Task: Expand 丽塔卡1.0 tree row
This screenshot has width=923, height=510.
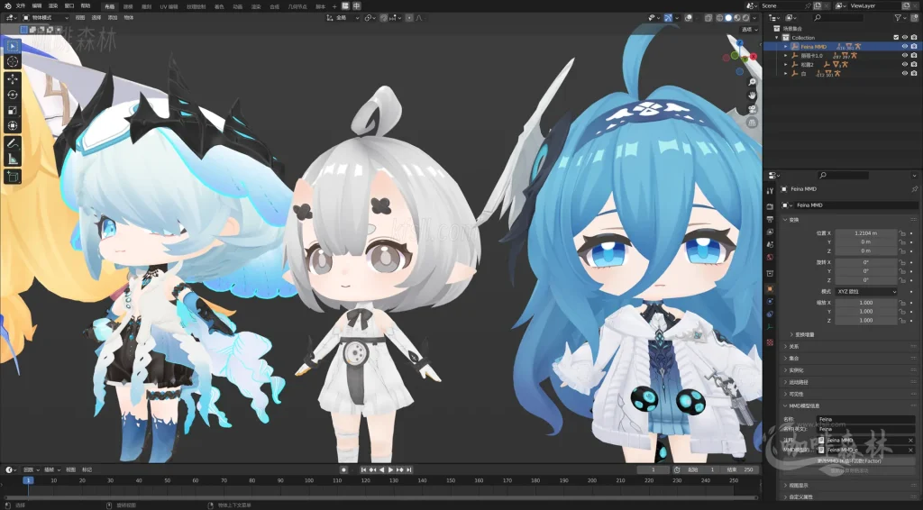Action: [785, 55]
